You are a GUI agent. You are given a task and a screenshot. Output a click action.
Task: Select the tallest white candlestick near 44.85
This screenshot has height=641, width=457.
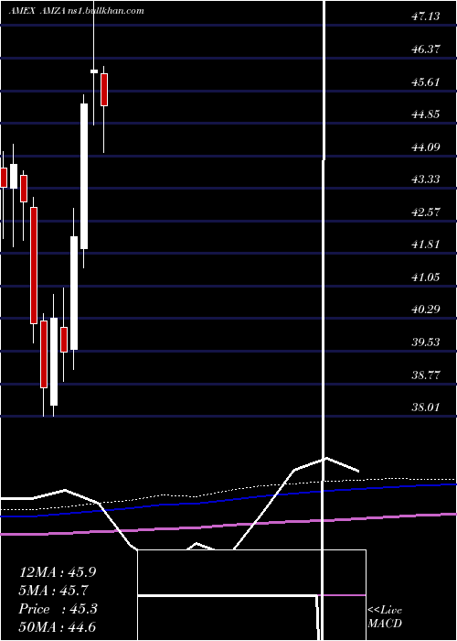pos(84,176)
